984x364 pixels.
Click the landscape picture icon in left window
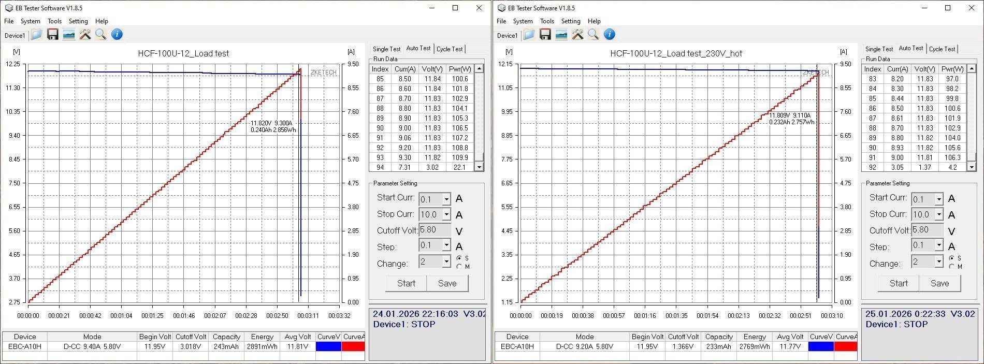68,35
